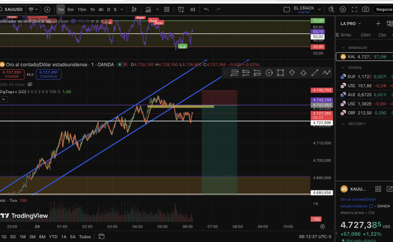Open the candlestick chart style selector

click(134, 9)
